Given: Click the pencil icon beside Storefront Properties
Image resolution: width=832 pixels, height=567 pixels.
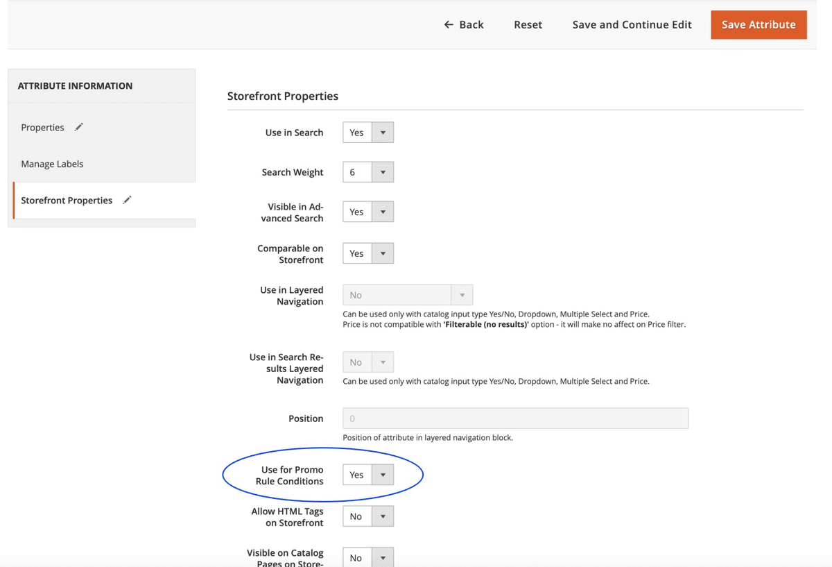Looking at the screenshot, I should coord(127,200).
